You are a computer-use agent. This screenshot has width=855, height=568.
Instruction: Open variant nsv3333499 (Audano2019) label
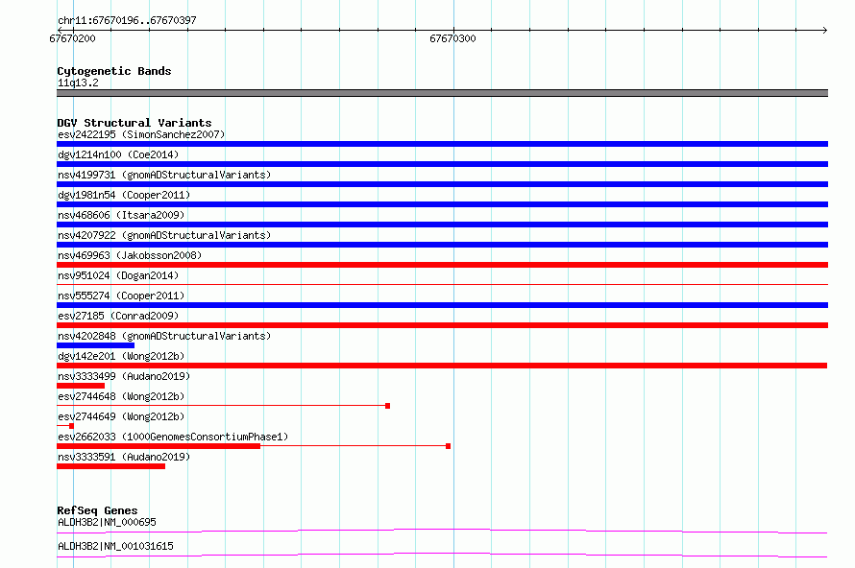point(124,376)
